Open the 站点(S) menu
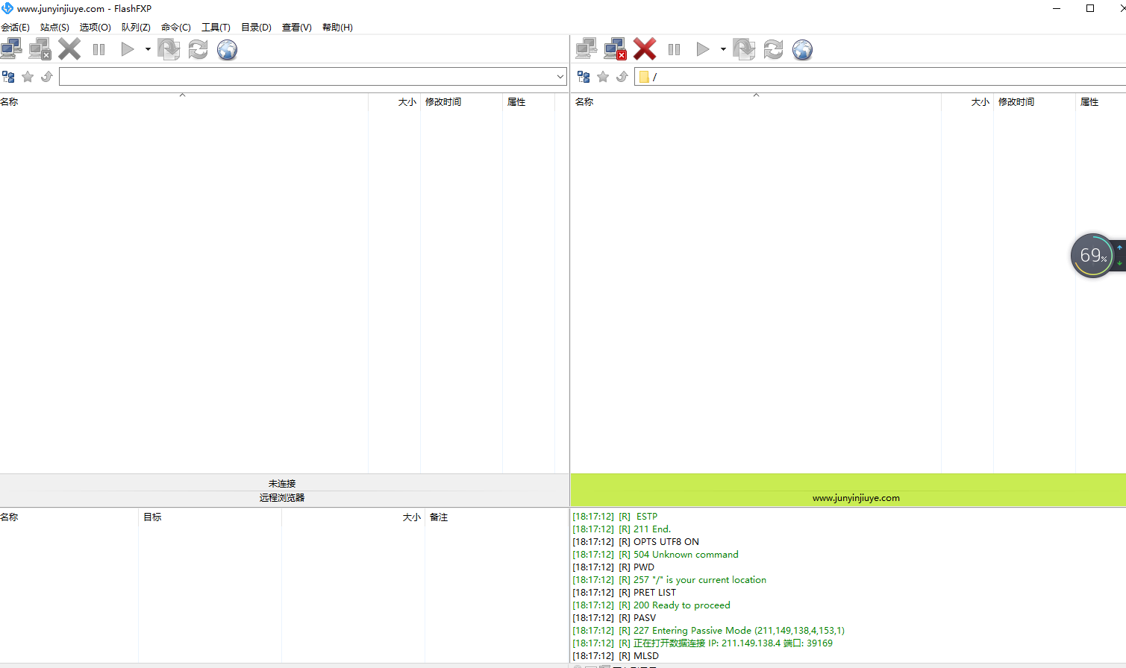Viewport: 1126px width, 668px height. tap(54, 28)
